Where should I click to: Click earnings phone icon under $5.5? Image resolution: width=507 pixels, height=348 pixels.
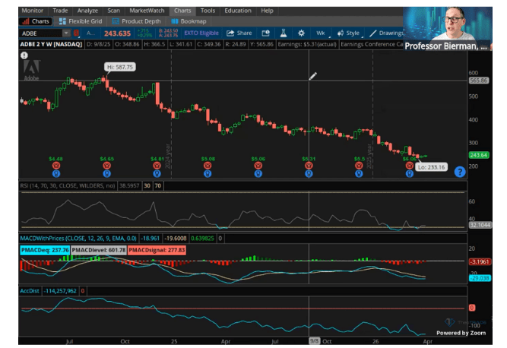point(359,166)
